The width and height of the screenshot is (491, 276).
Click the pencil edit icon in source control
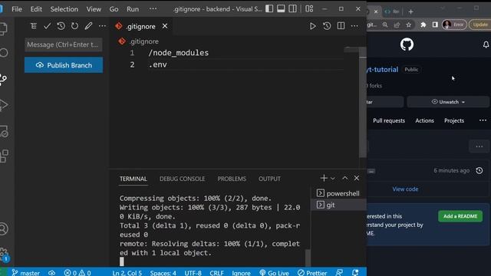coord(88,26)
